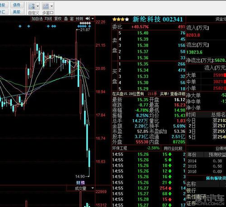
Task: Click the white diamond marker row above 21.87
Action: click(x=85, y=23)
